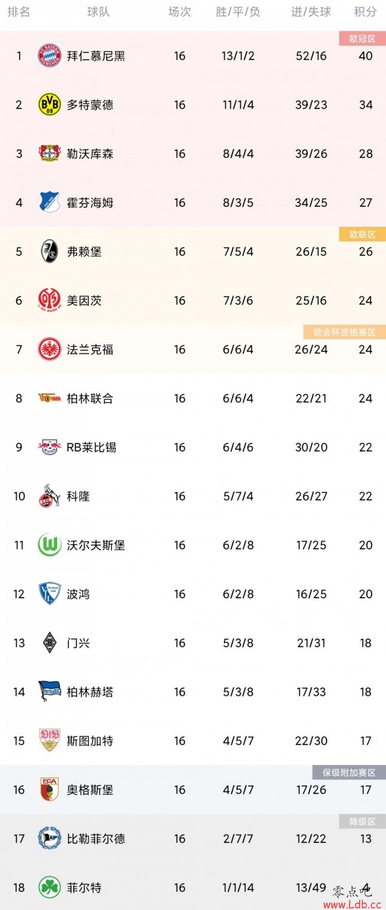Click the Bayern Munich club logo
This screenshot has height=910, width=386.
(49, 56)
